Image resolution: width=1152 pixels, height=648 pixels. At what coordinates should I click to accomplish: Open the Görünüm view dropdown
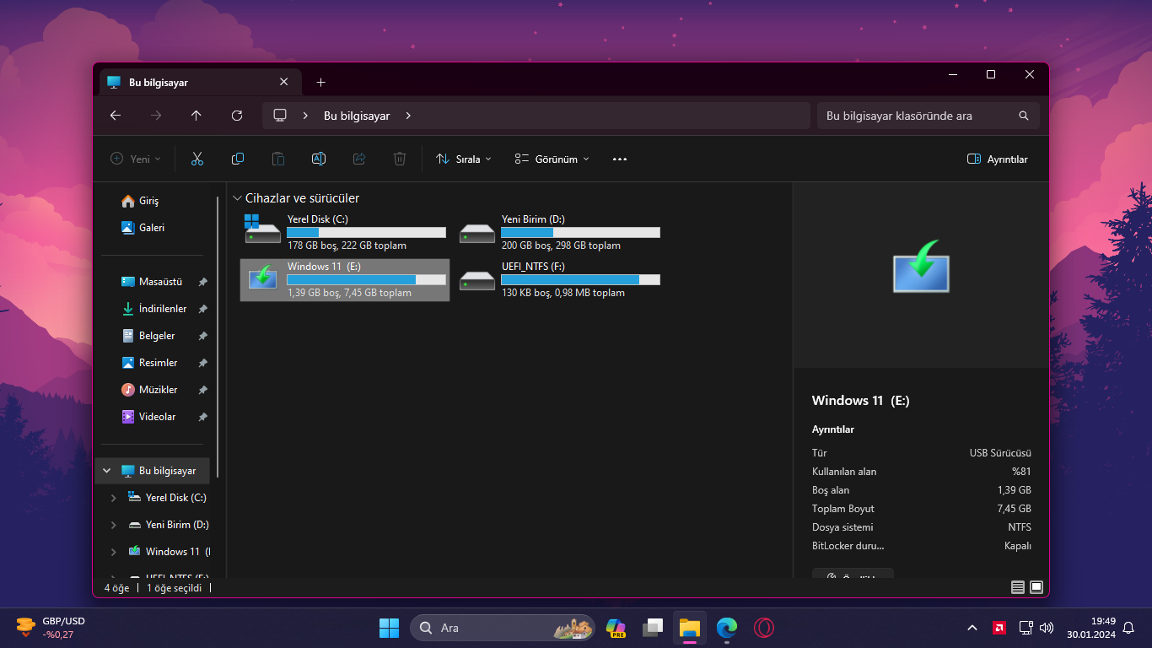(x=550, y=159)
